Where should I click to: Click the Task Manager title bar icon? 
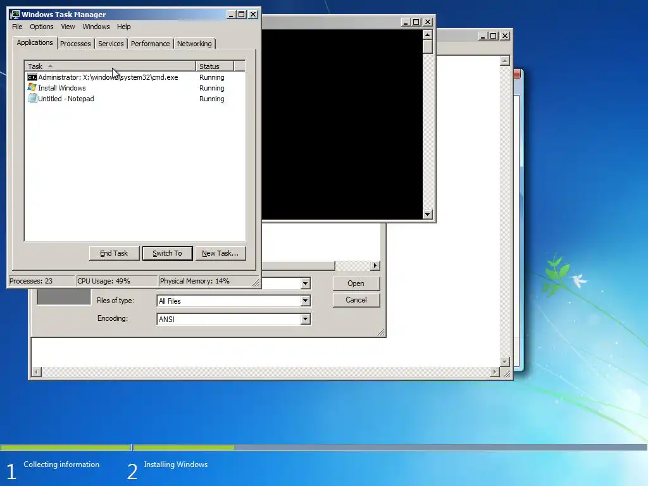(x=15, y=15)
